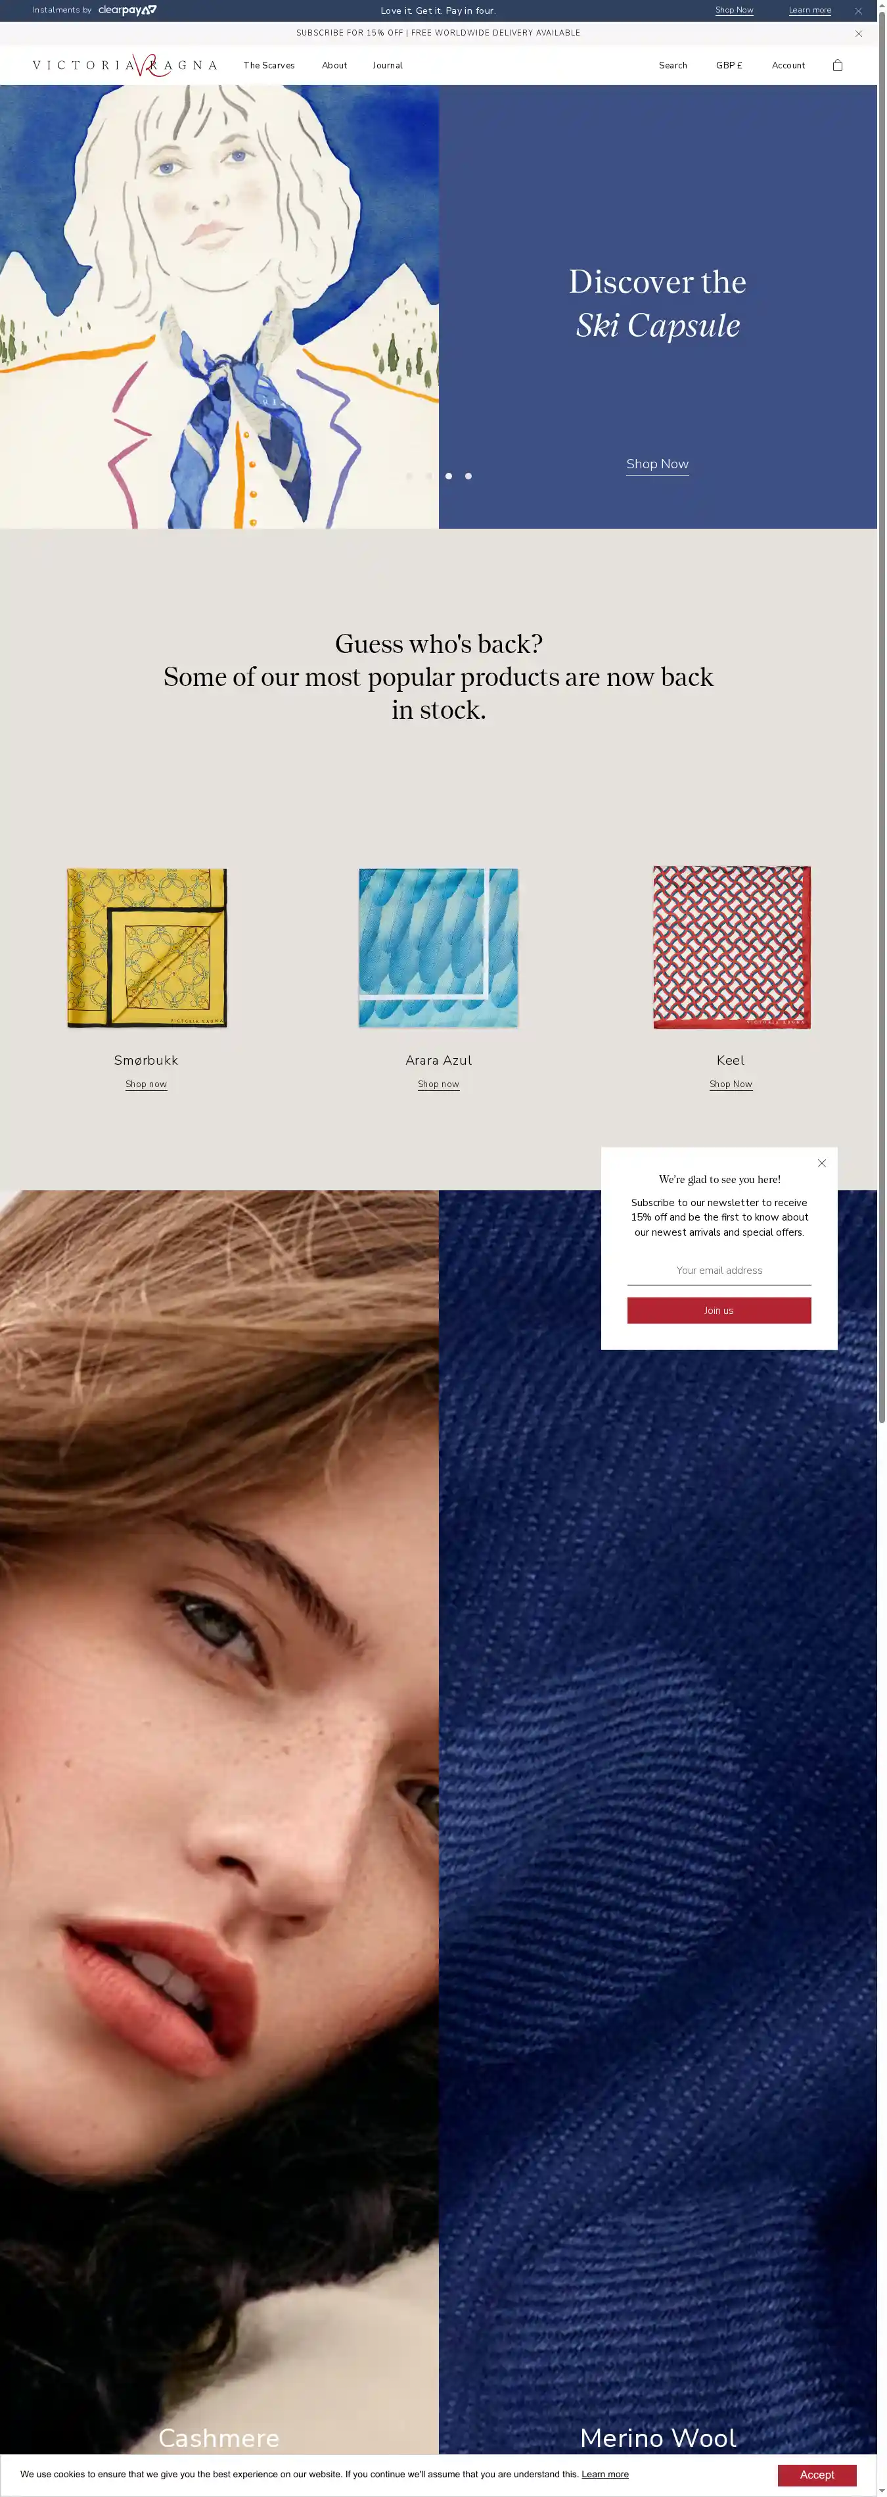Focus the Your email address field
Screen dimensions: 887x2497
tap(719, 1271)
